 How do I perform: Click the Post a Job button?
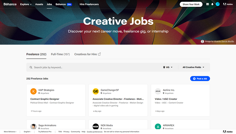coord(200,79)
